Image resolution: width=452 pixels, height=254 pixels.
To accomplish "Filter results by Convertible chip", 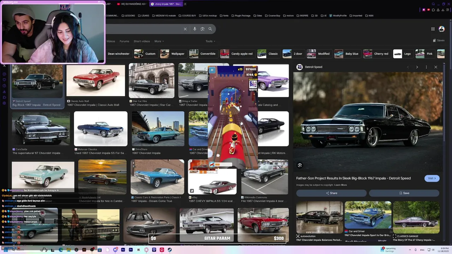I will tap(203, 54).
